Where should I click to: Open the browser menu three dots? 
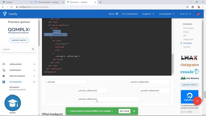click(x=203, y=7)
